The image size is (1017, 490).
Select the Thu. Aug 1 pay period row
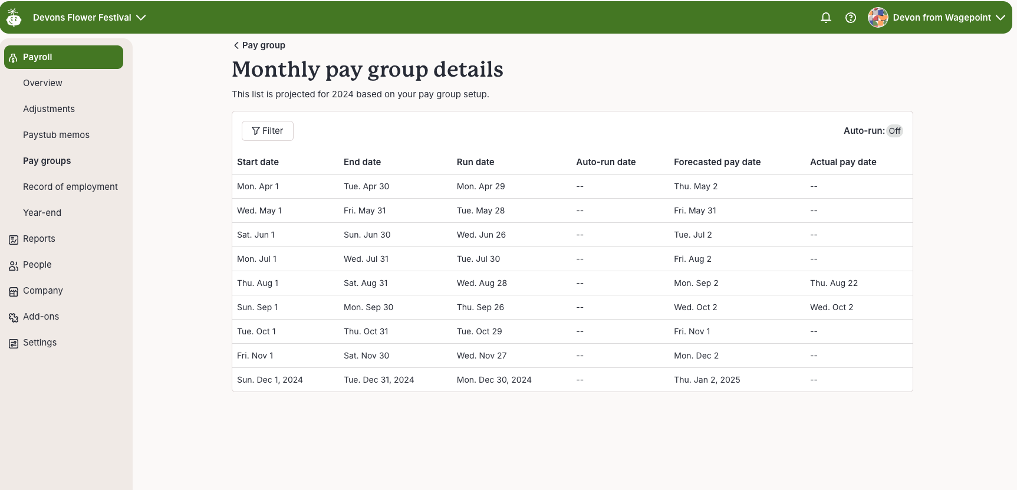pyautogui.click(x=572, y=283)
